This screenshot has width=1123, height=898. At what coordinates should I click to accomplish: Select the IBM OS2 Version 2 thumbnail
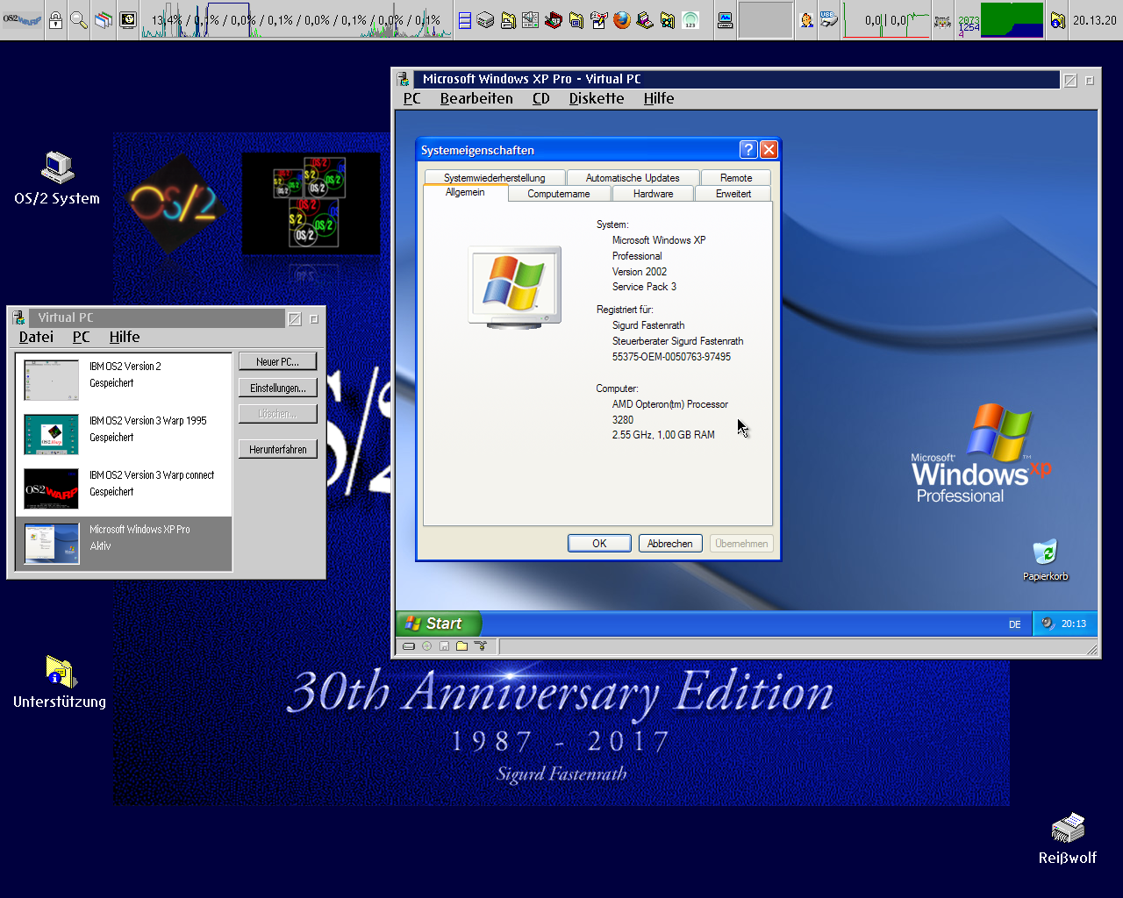point(51,380)
